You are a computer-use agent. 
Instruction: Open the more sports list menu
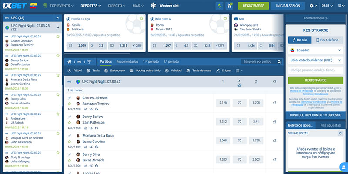239,70
